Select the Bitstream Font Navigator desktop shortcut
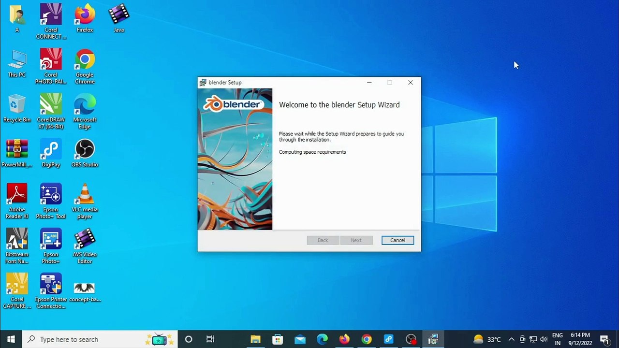619x348 pixels. click(x=17, y=246)
